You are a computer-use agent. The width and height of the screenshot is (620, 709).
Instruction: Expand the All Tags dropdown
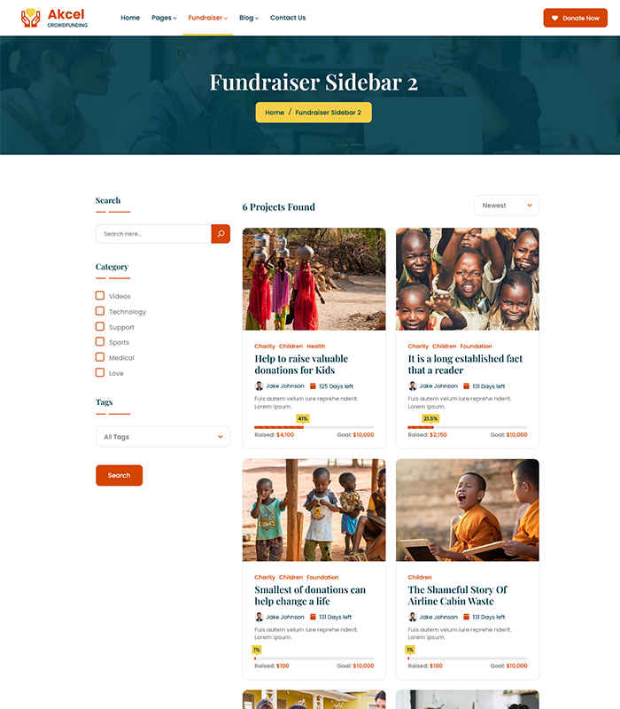point(163,437)
